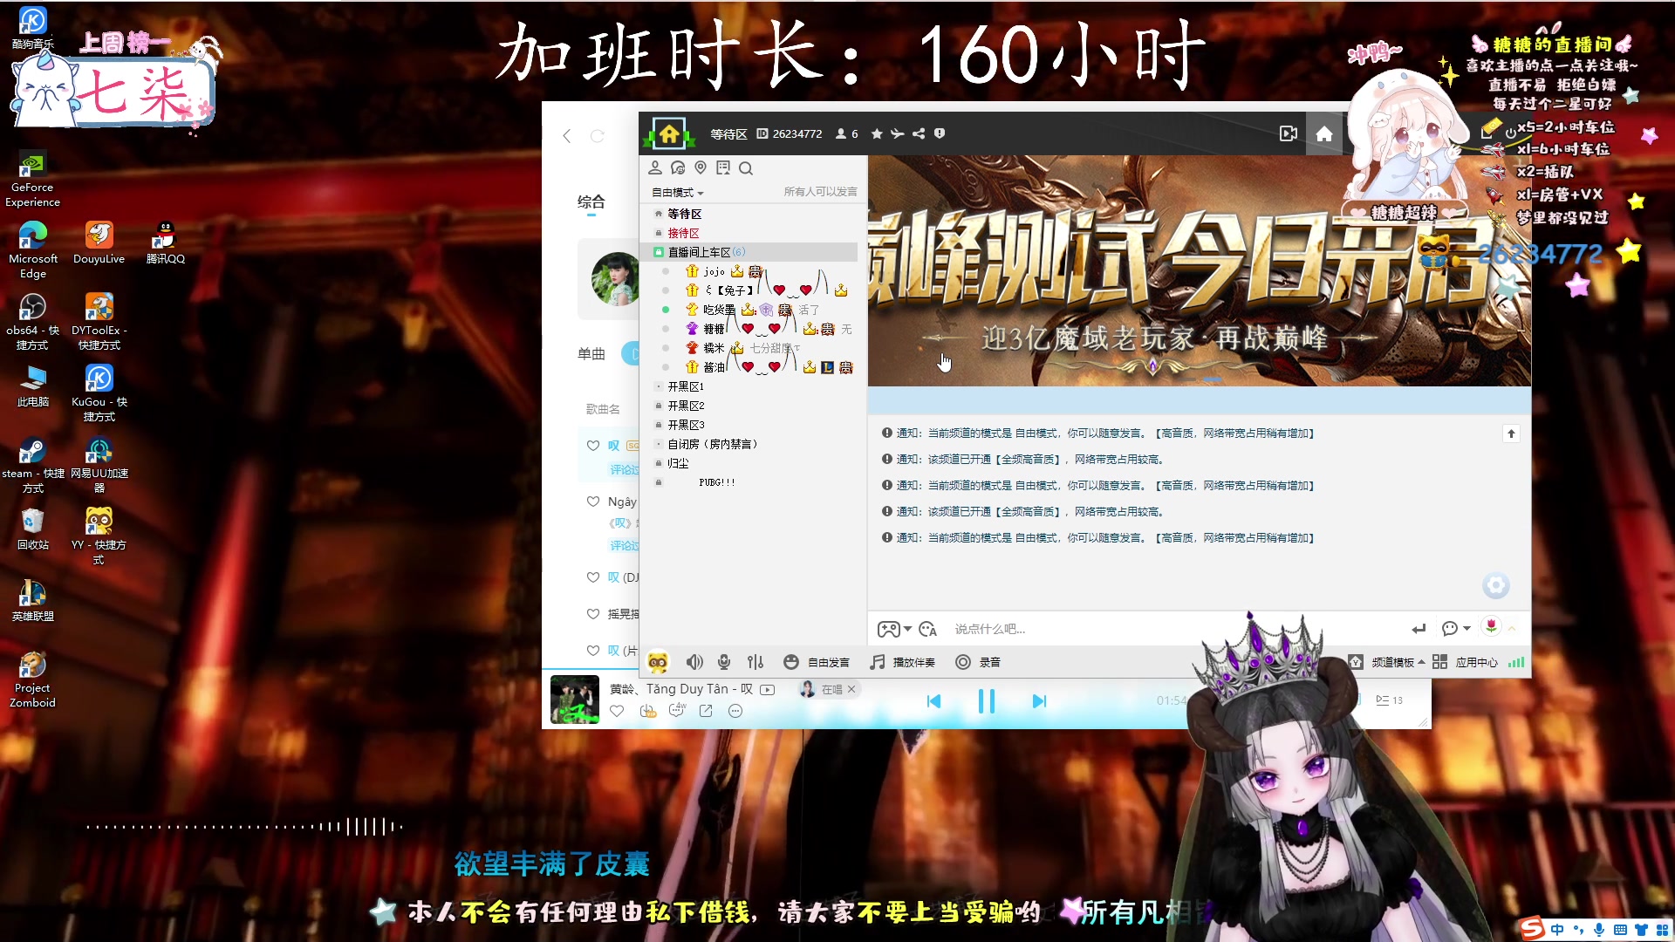Open the steam desktop shortcut

pos(33,465)
